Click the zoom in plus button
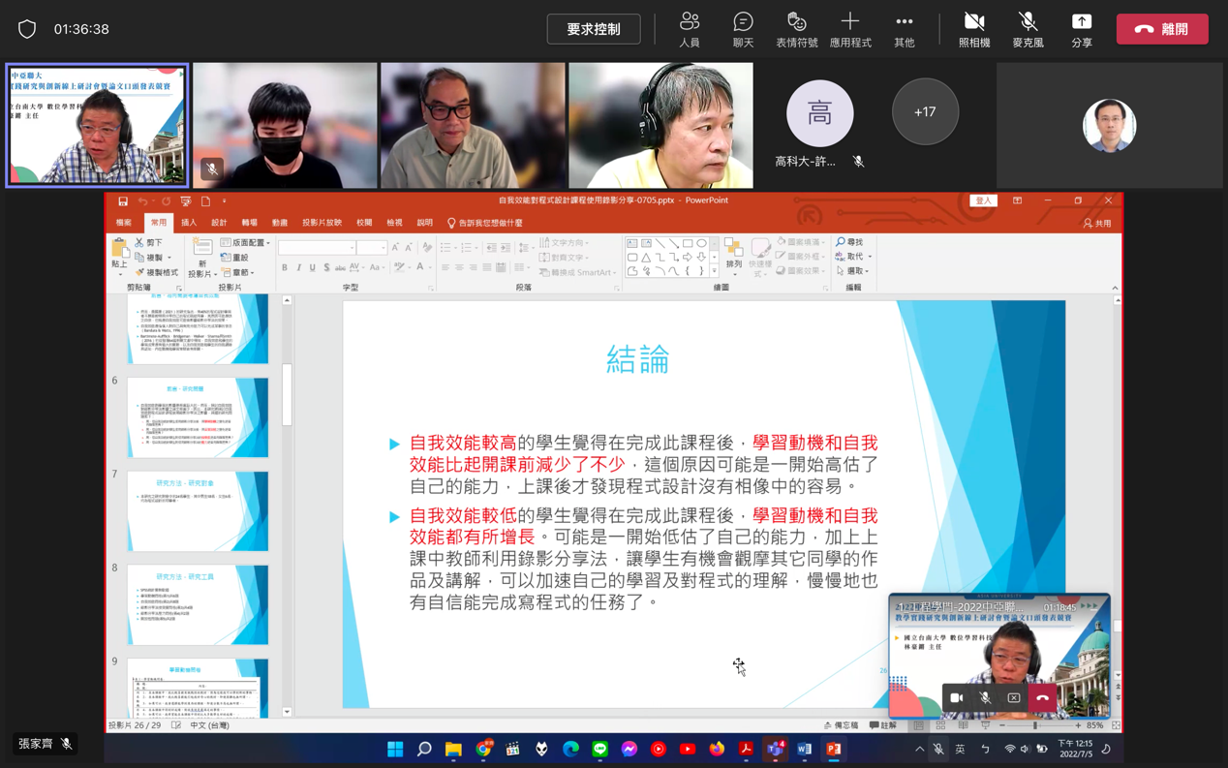1228x768 pixels. coord(1078,725)
